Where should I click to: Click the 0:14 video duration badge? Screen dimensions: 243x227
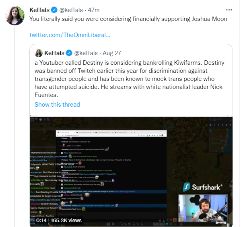pos(41,220)
